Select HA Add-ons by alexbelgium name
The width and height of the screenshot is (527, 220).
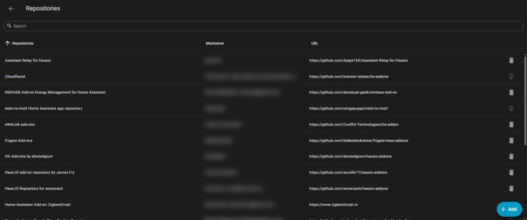29,157
